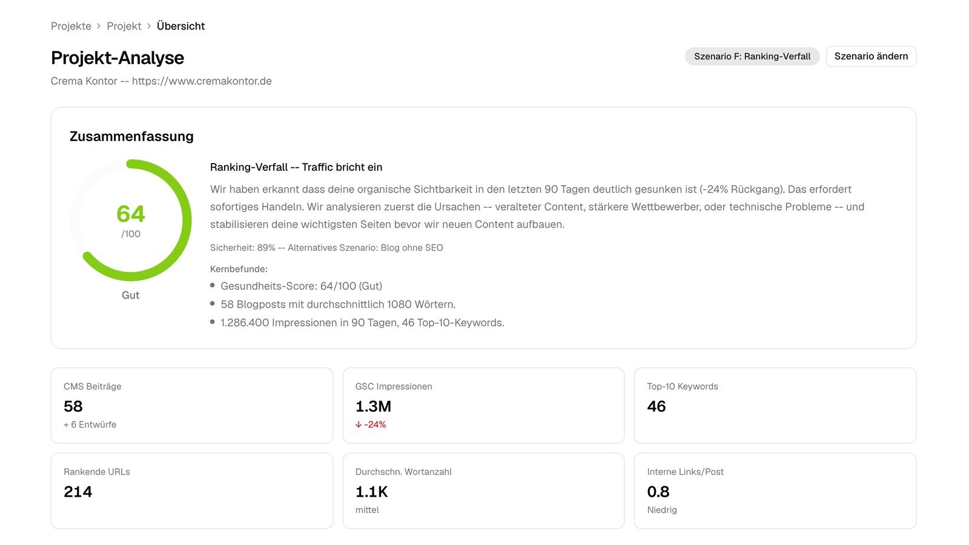Open the GSC Impressionen card
The width and height of the screenshot is (969, 545).
483,406
